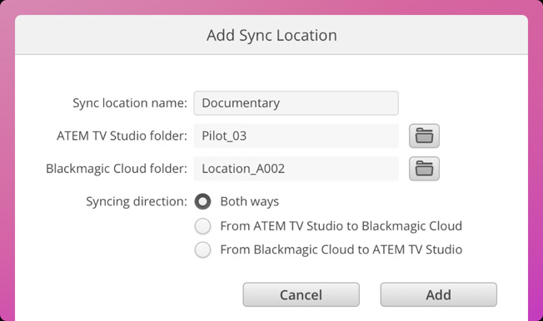
Task: Click the Pilot_03 folder path field
Action: point(296,136)
